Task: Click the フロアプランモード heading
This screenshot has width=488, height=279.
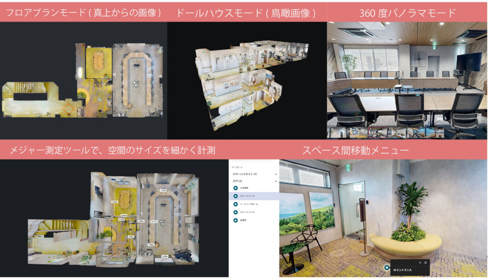Action: pyautogui.click(x=84, y=13)
